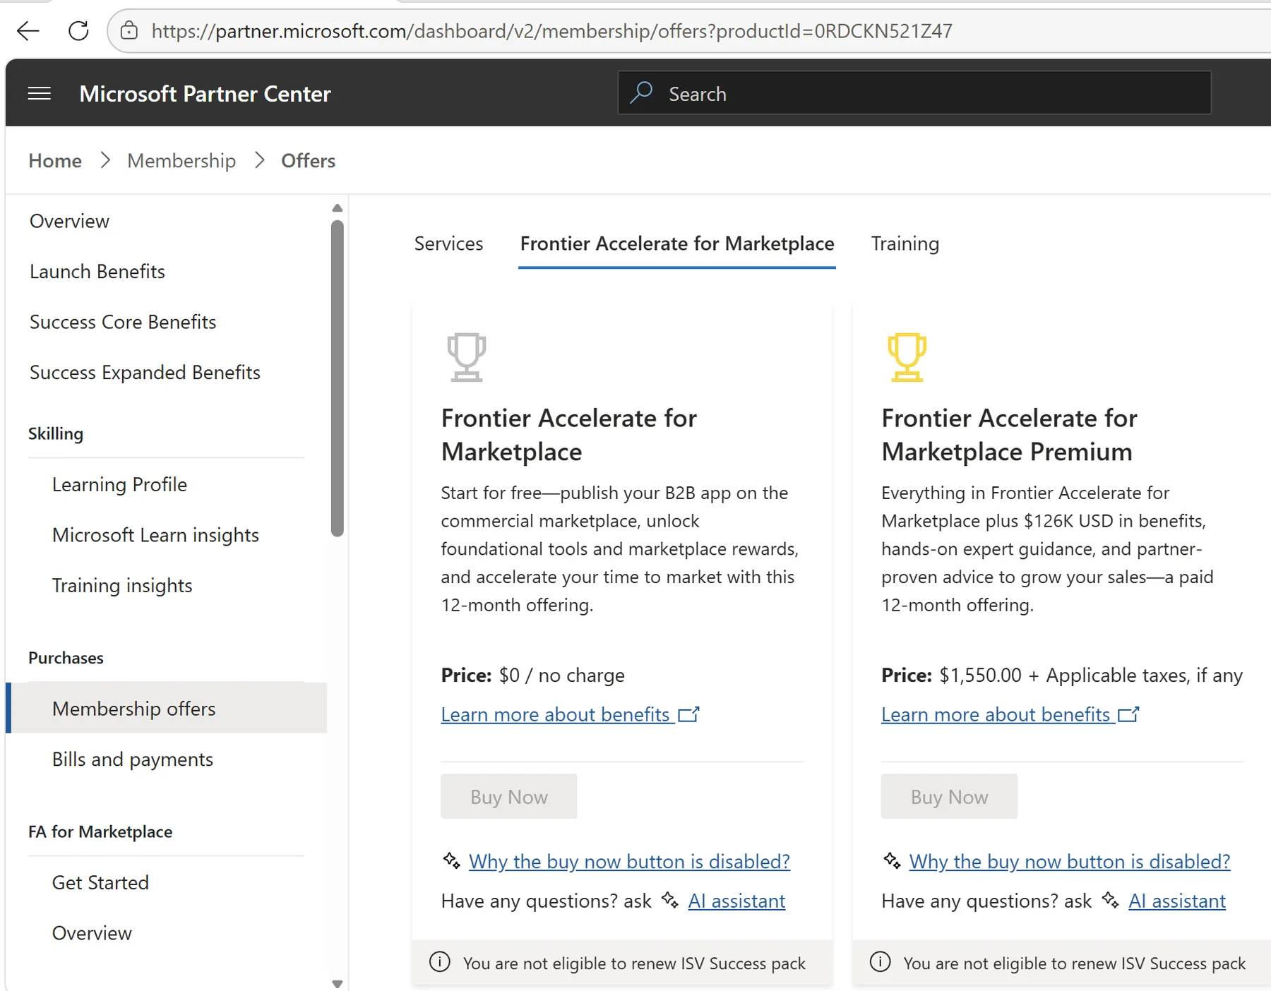This screenshot has height=991, width=1271.
Task: Click external-link icon after Premium 'Learn more about benefits'
Action: 1129,714
